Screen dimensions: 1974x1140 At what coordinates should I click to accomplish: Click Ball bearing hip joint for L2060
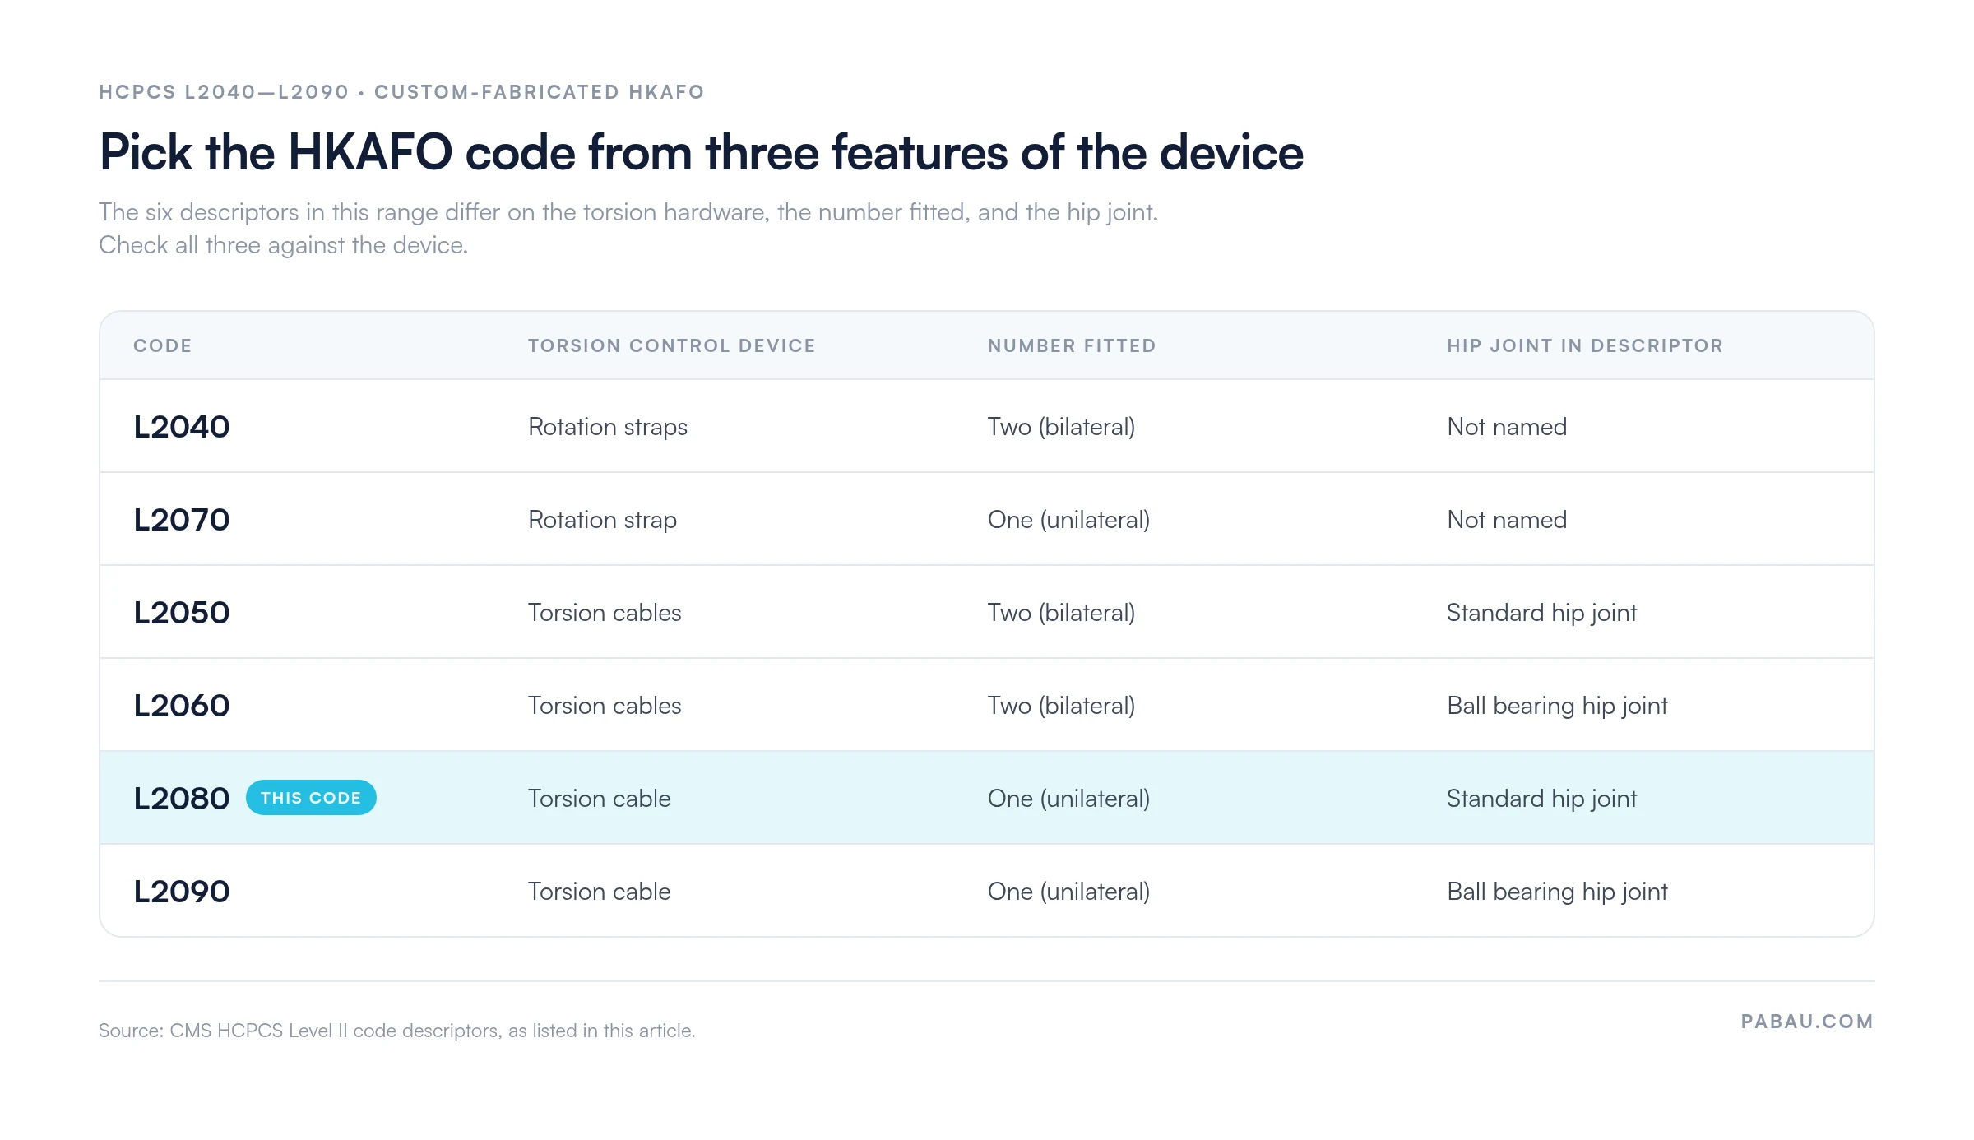pyautogui.click(x=1557, y=706)
